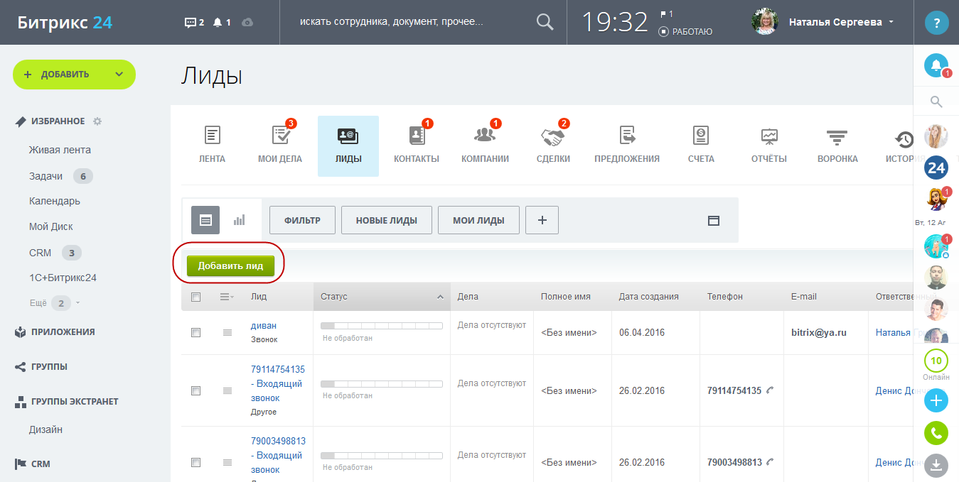The width and height of the screenshot is (959, 482).
Task: Click the cloud sync icon in header
Action: [x=247, y=23]
